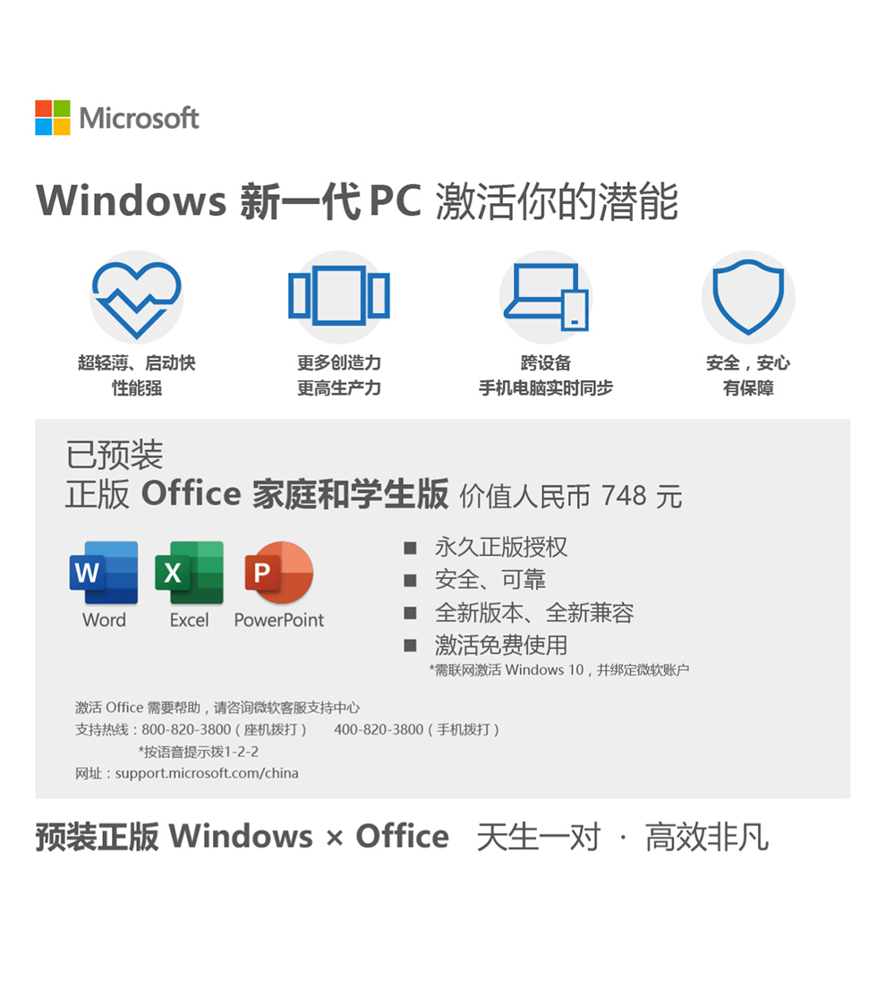This screenshot has height=987, width=886.
Task: Select the 全新版本、全新兼容 bullet item
Action: [x=534, y=612]
